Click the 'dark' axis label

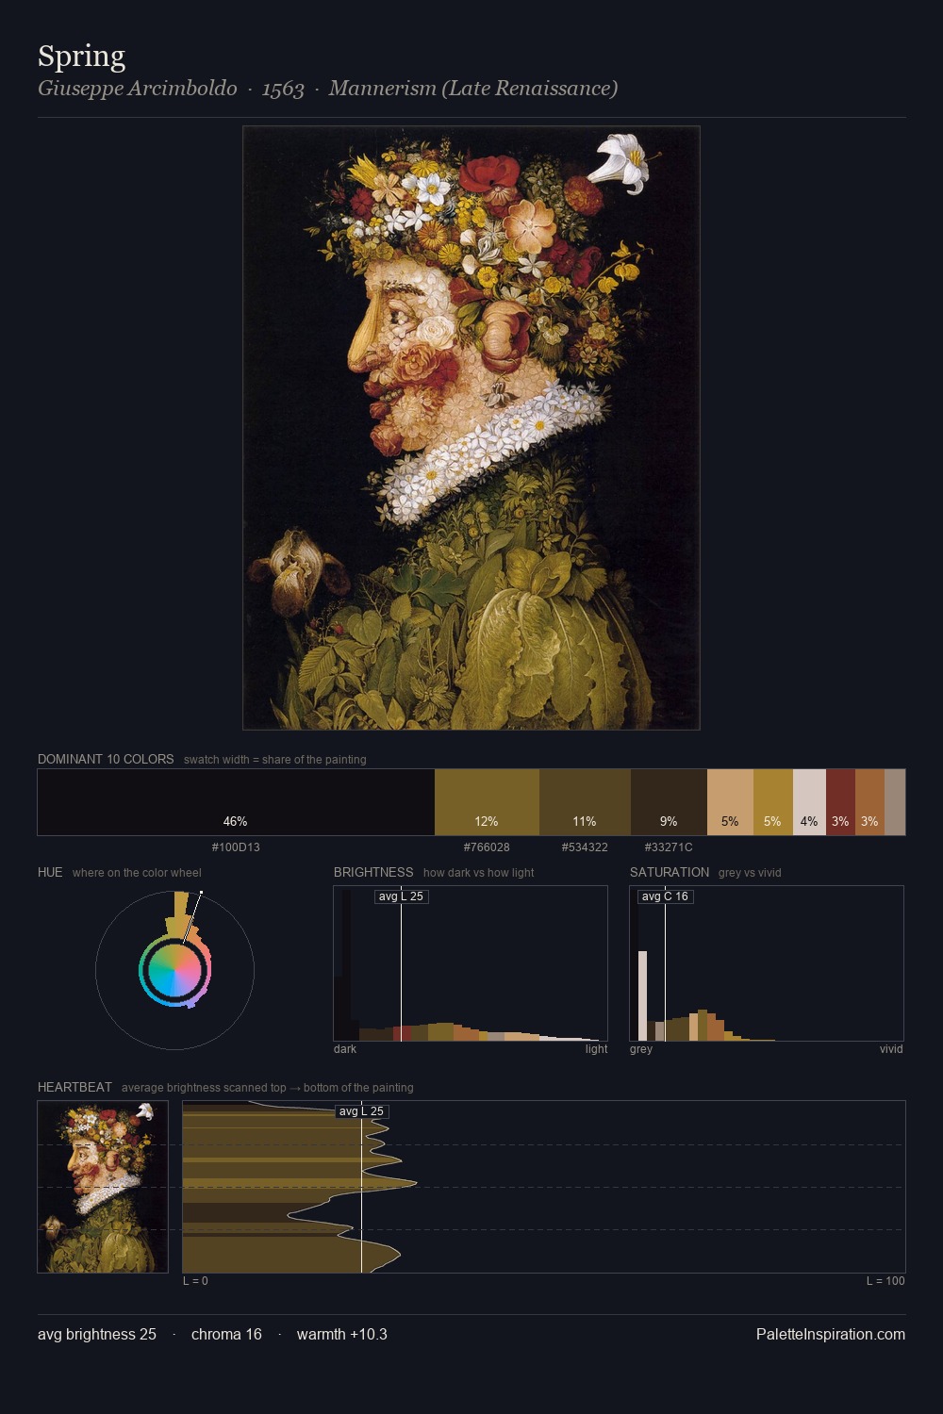coord(345,1049)
